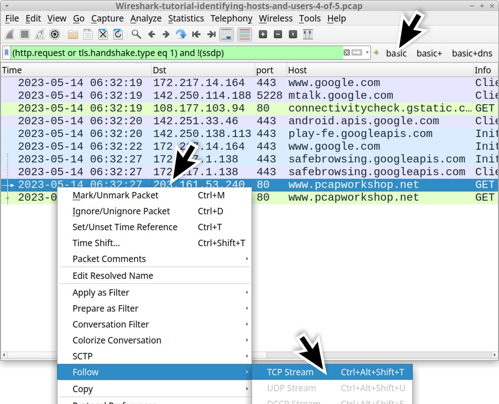Toggle packet colorization rules
The image size is (499, 404).
coord(244,34)
